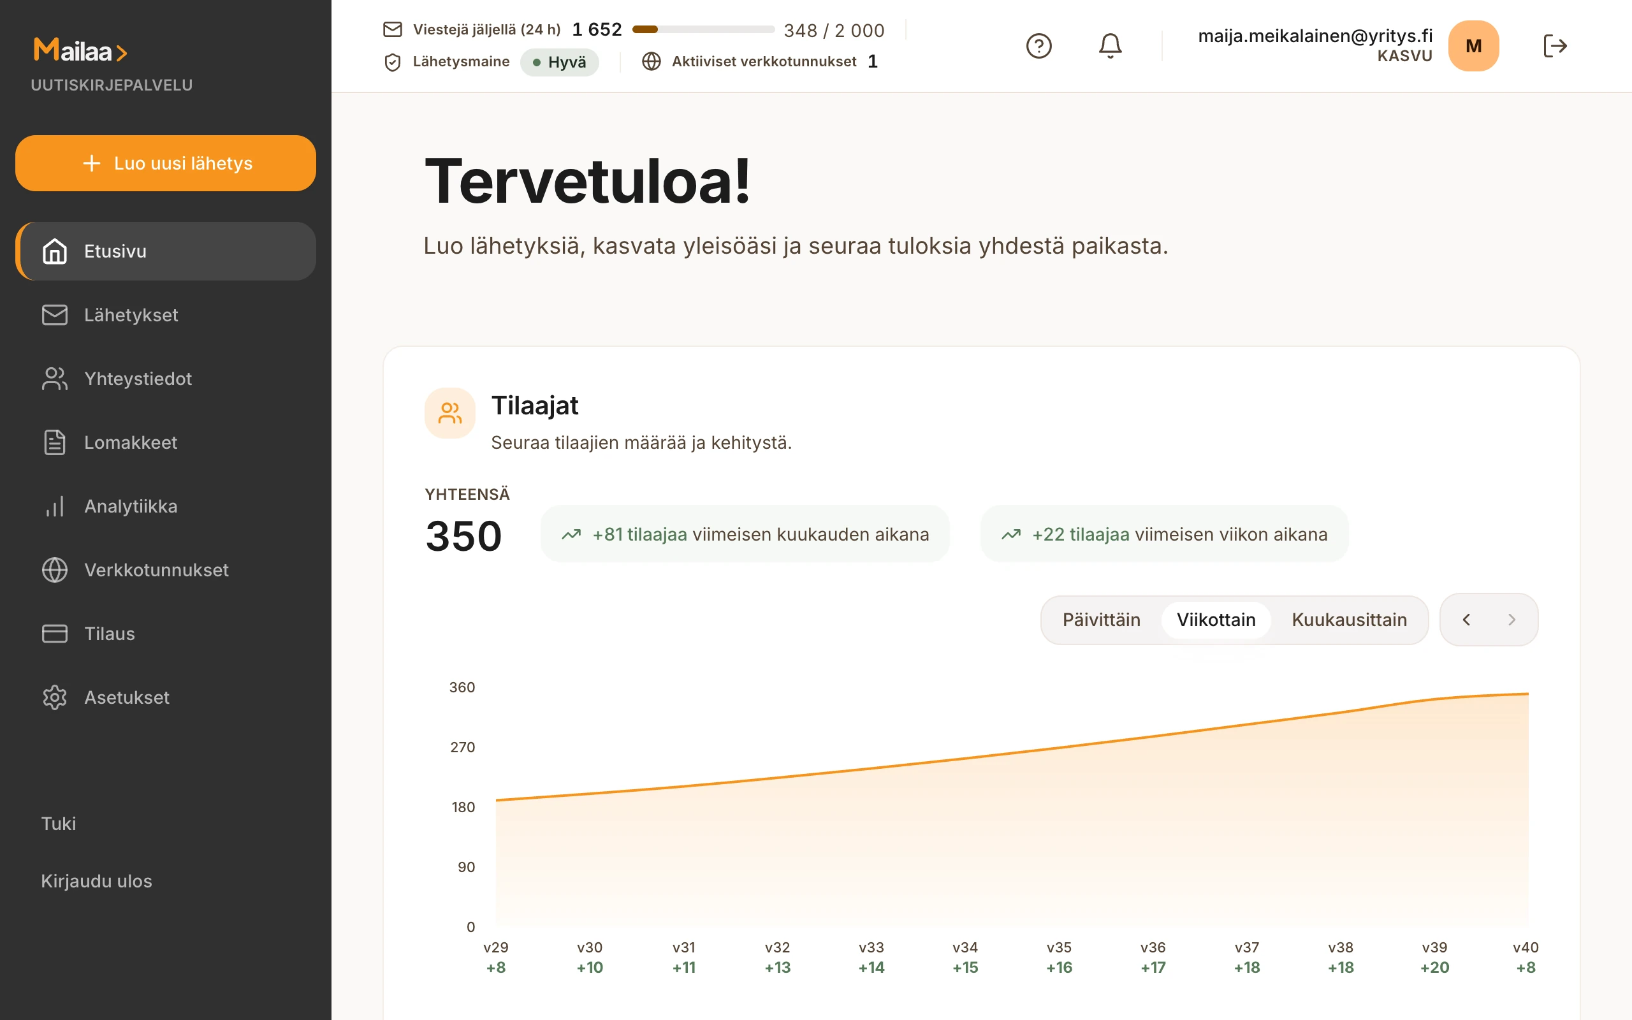Switch chart to Päivittäin view

[x=1101, y=619]
